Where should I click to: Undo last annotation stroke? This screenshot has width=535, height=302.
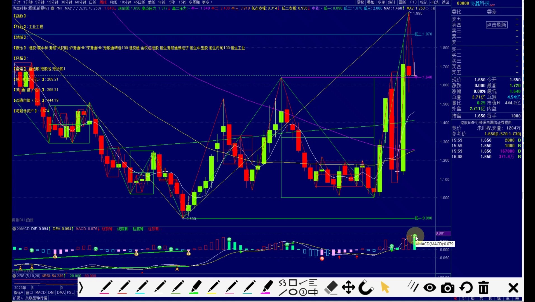tap(466, 288)
